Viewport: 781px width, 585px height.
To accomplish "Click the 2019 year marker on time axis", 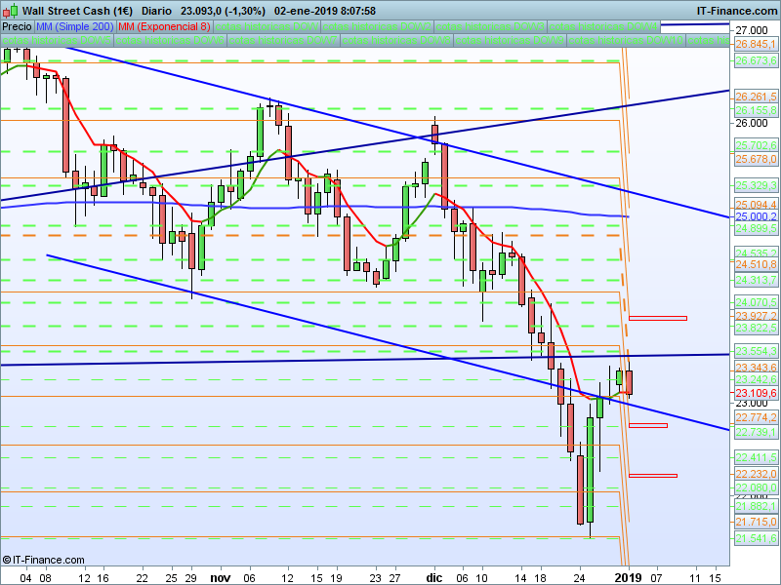I will tap(628, 577).
